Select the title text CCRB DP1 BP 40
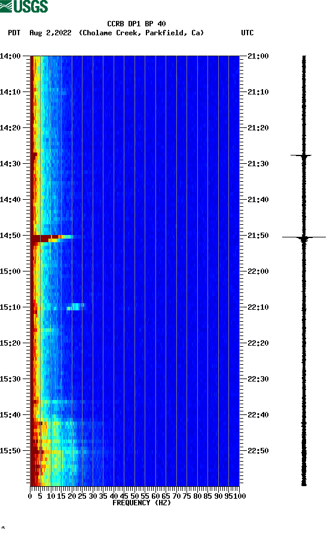Image resolution: width=330 pixels, height=534 pixels. click(136, 24)
